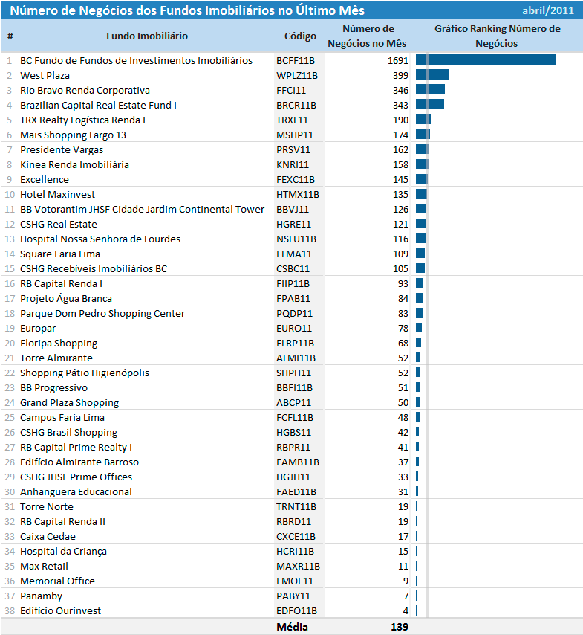Click the 'Gráfico Ranking Número de Negócios' header
The height and width of the screenshot is (635, 583).
click(497, 36)
